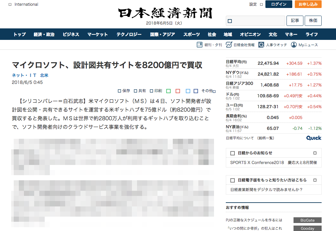
Task: Click the ユーロ(円) value 128.27-31
Action: (x=268, y=107)
